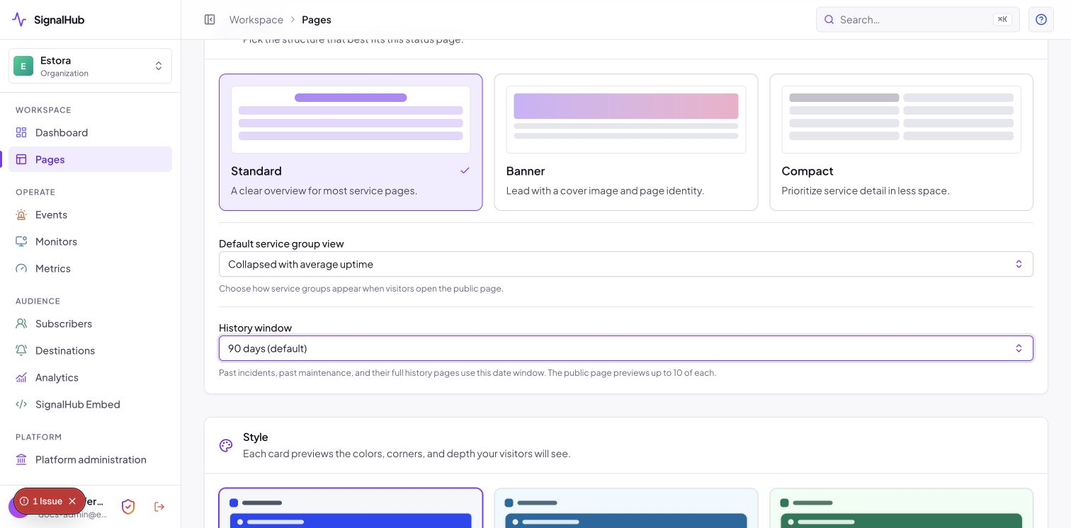This screenshot has width=1071, height=528.
Task: Click the Destinations bell icon
Action: (21, 350)
